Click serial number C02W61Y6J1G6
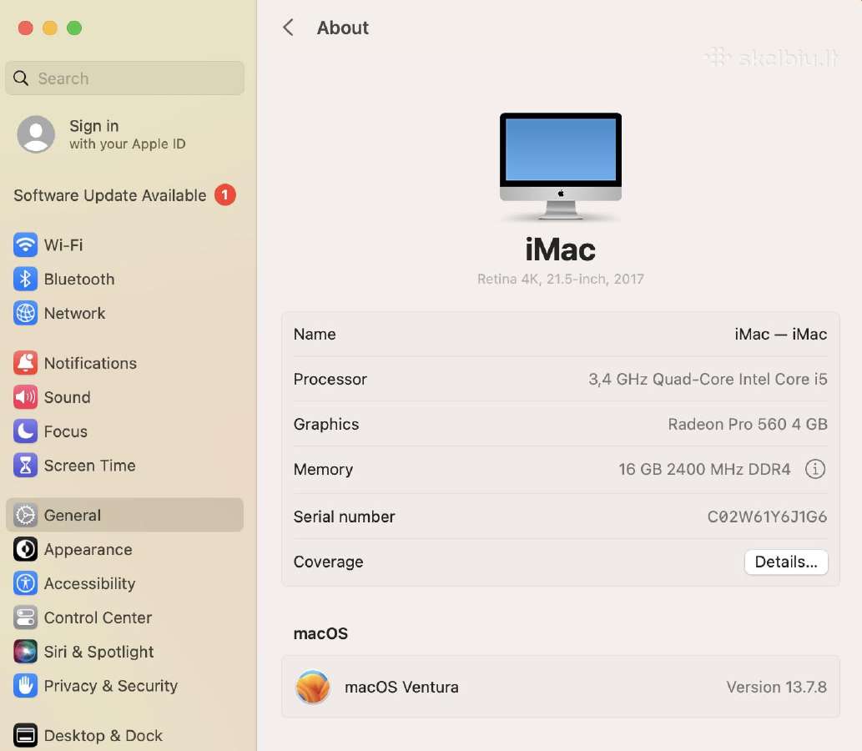Screen dimensions: 862x751 tap(767, 517)
